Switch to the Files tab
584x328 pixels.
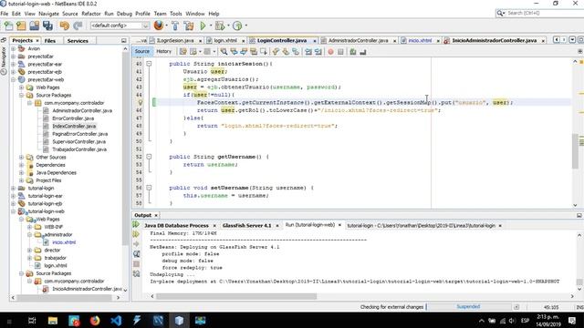point(50,40)
